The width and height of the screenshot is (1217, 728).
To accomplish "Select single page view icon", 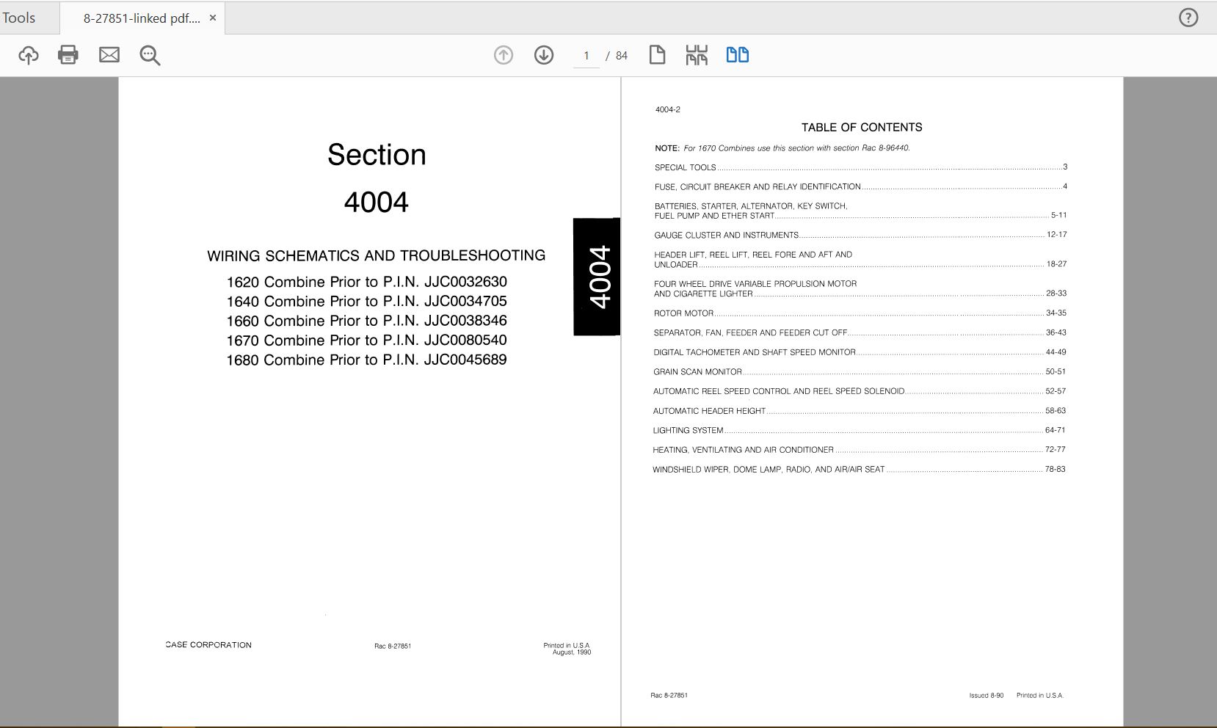I will click(x=657, y=55).
